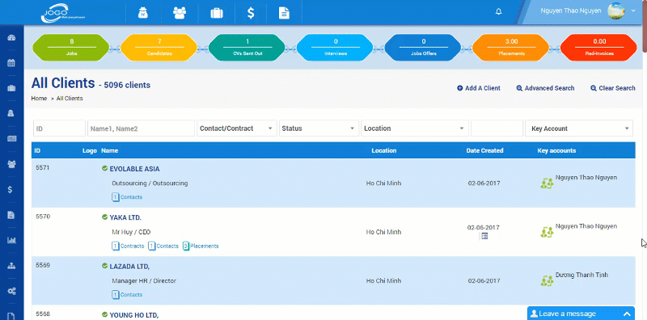Open the organization chart icon in sidebar
The height and width of the screenshot is (320, 647).
pos(11,266)
